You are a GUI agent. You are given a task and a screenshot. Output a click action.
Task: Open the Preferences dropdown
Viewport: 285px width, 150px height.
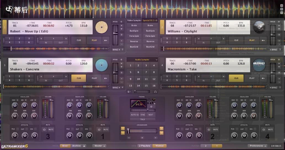pyautogui.click(x=257, y=146)
